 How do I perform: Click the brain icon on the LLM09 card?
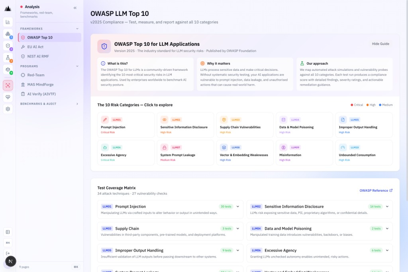tap(283, 148)
